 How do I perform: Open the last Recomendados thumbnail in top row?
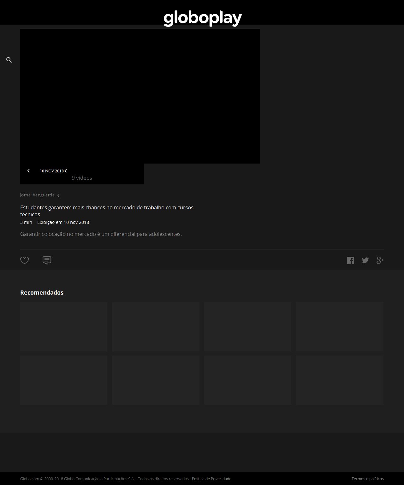tap(340, 326)
